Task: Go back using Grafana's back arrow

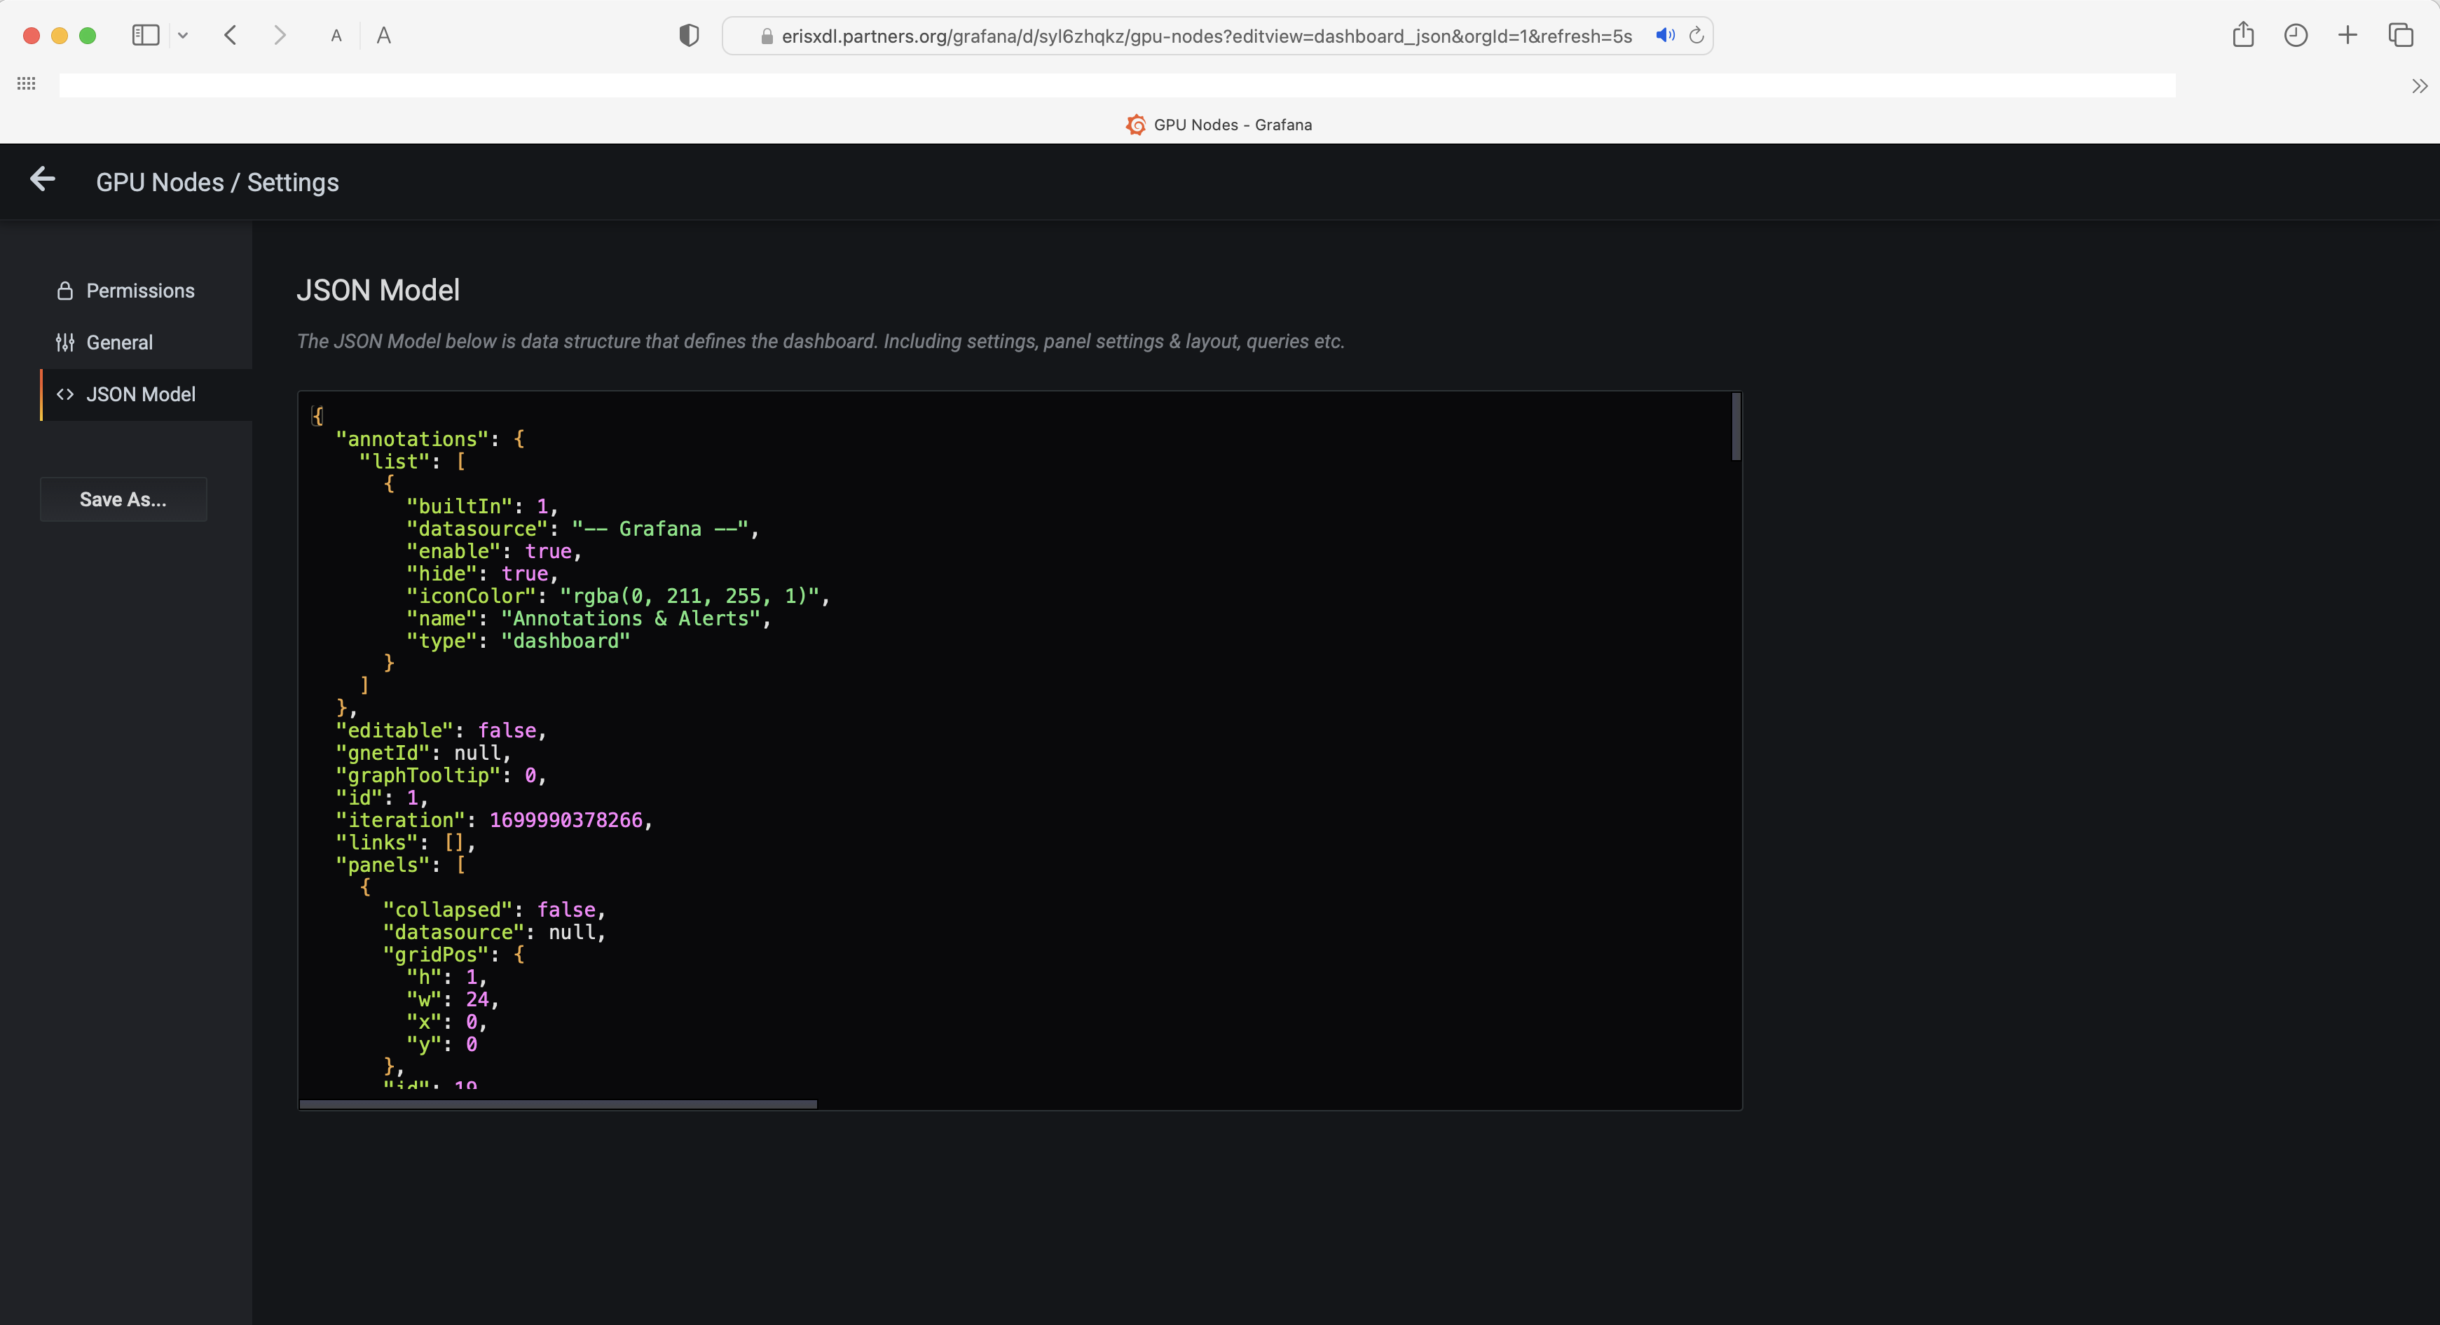Action: (x=43, y=179)
